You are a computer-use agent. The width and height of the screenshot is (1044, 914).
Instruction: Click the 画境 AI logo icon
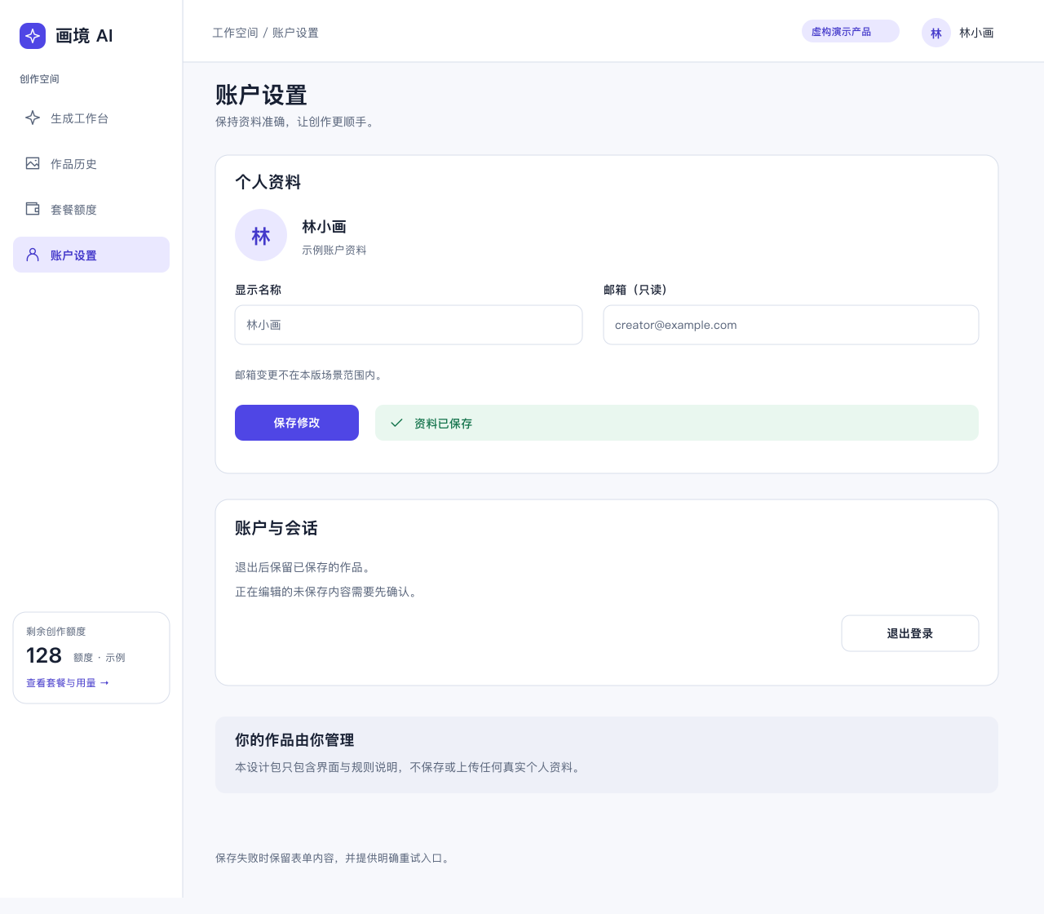click(33, 36)
